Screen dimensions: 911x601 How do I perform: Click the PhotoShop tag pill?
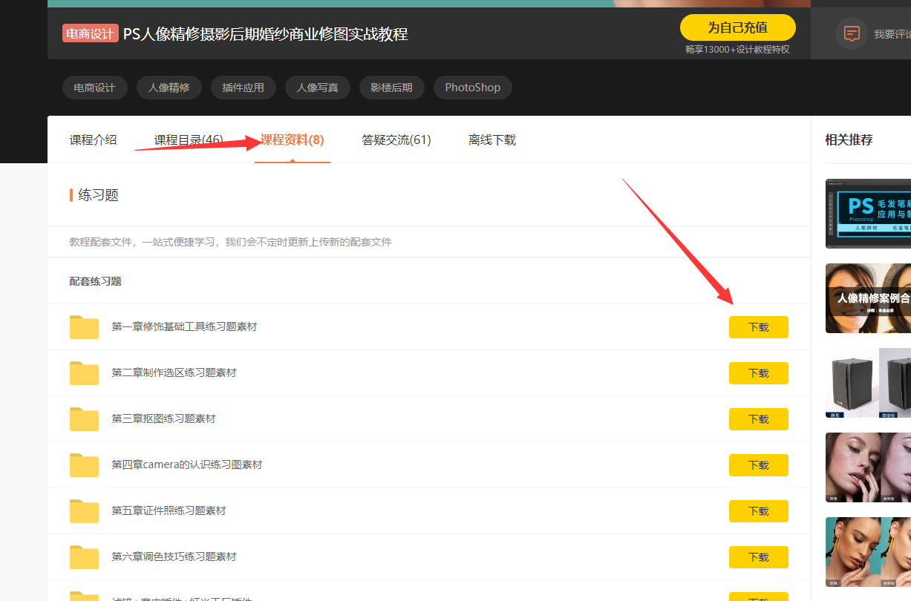click(473, 88)
